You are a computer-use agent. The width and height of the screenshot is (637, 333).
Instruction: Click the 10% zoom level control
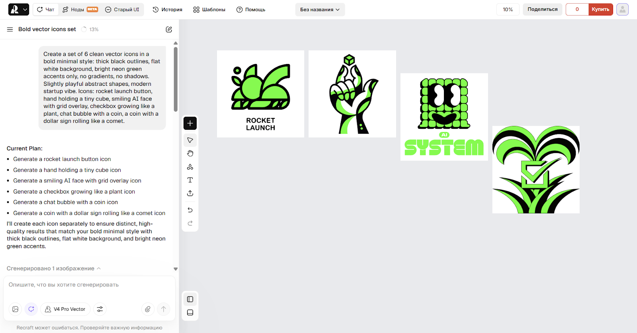click(x=508, y=10)
